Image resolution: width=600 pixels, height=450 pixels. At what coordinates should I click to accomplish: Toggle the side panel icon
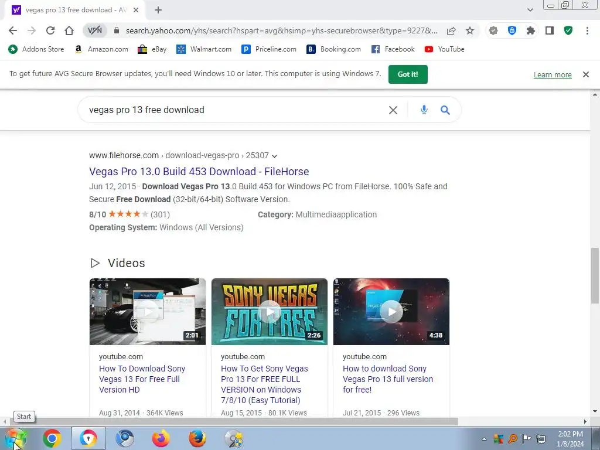tap(550, 30)
